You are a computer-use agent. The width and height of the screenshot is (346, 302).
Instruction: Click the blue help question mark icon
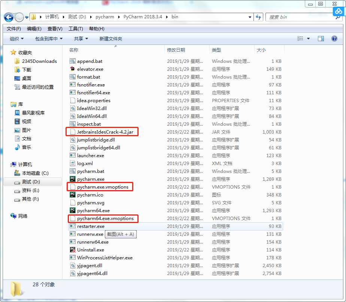[x=334, y=39]
